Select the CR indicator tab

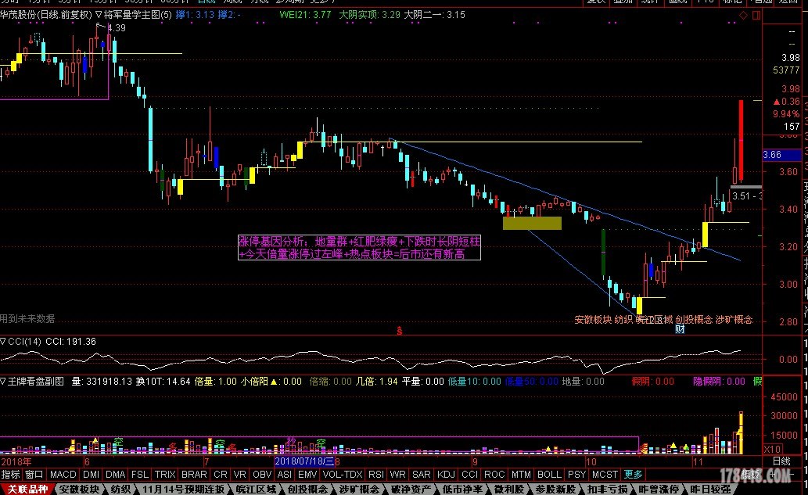[221, 475]
